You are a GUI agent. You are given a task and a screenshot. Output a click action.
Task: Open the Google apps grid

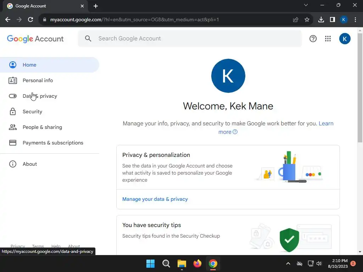click(x=328, y=39)
